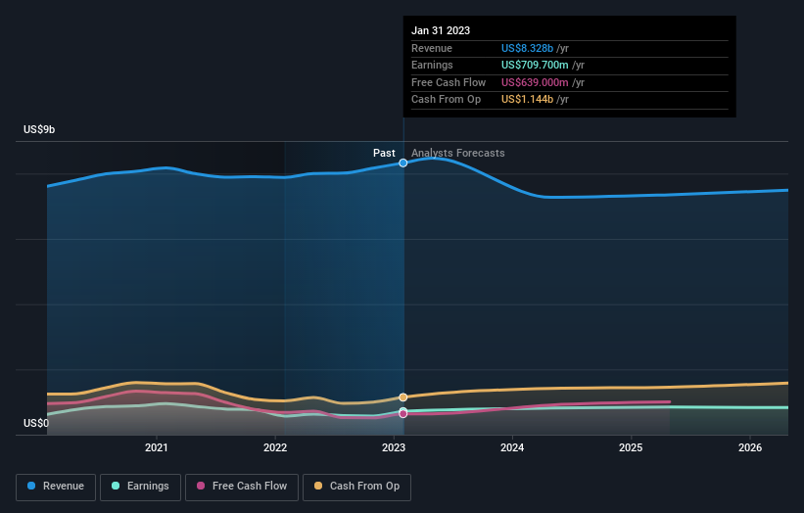Click the US$1.144b cash from op value
804x513 pixels.
coord(527,100)
